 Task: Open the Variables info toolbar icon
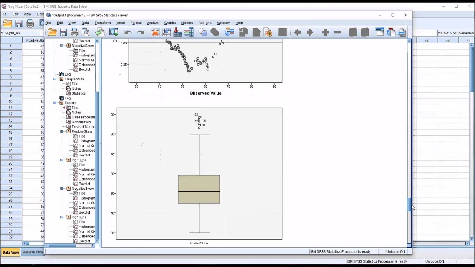(189, 32)
